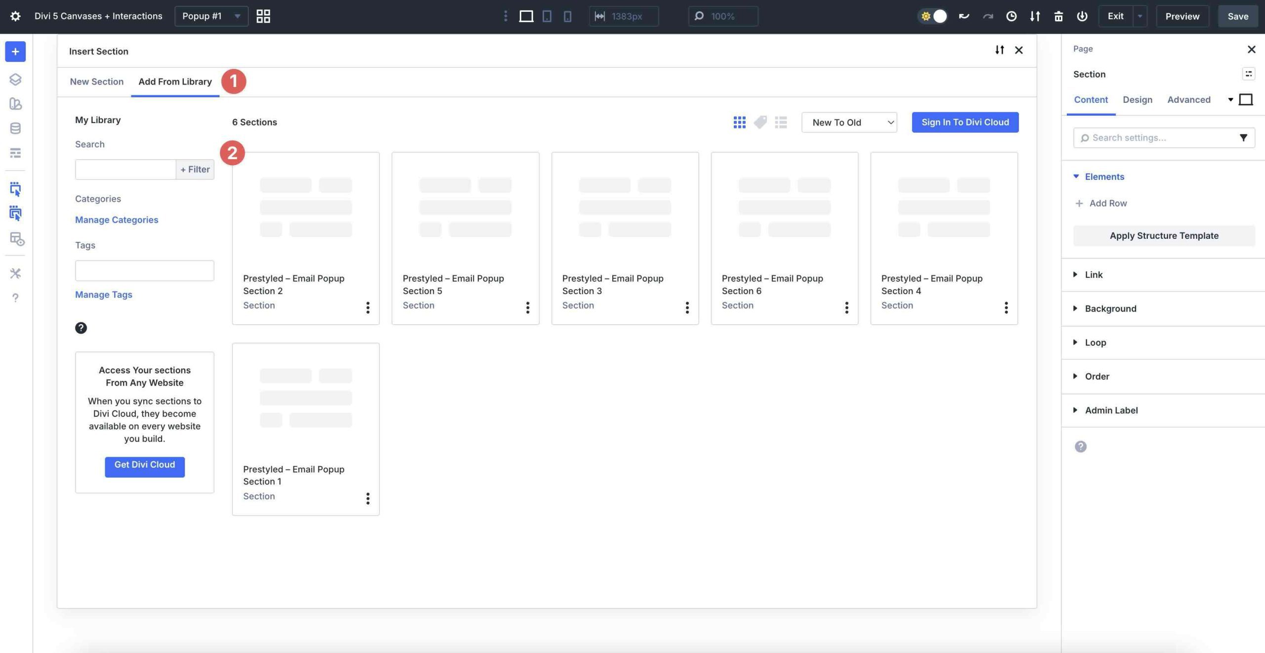Open the New To Old sort dropdown
Viewport: 1265px width, 653px height.
[x=849, y=122]
